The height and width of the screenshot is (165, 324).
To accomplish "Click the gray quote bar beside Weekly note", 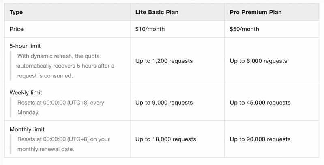I will [x=11, y=107].
